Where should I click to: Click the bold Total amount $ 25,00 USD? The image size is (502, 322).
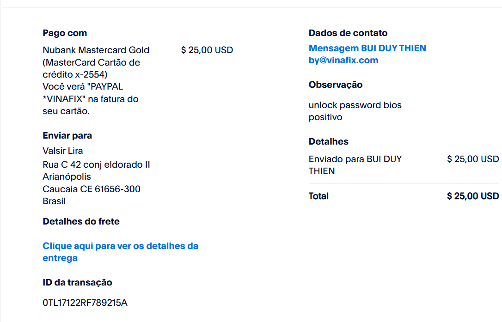(x=473, y=196)
